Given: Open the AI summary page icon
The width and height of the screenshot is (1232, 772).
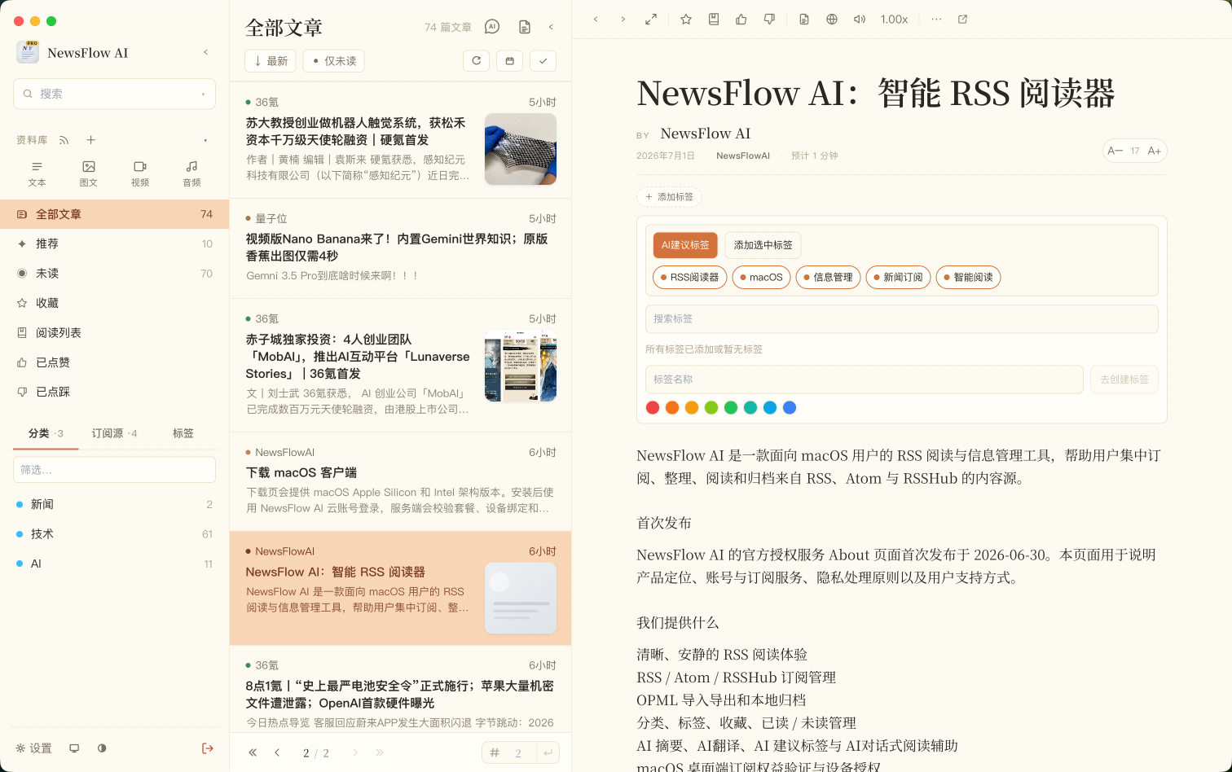Looking at the screenshot, I should click(804, 20).
